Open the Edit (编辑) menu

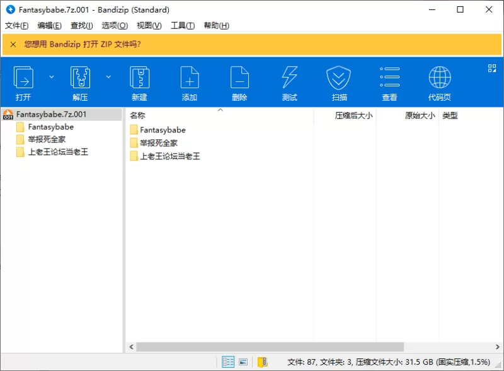[50, 25]
